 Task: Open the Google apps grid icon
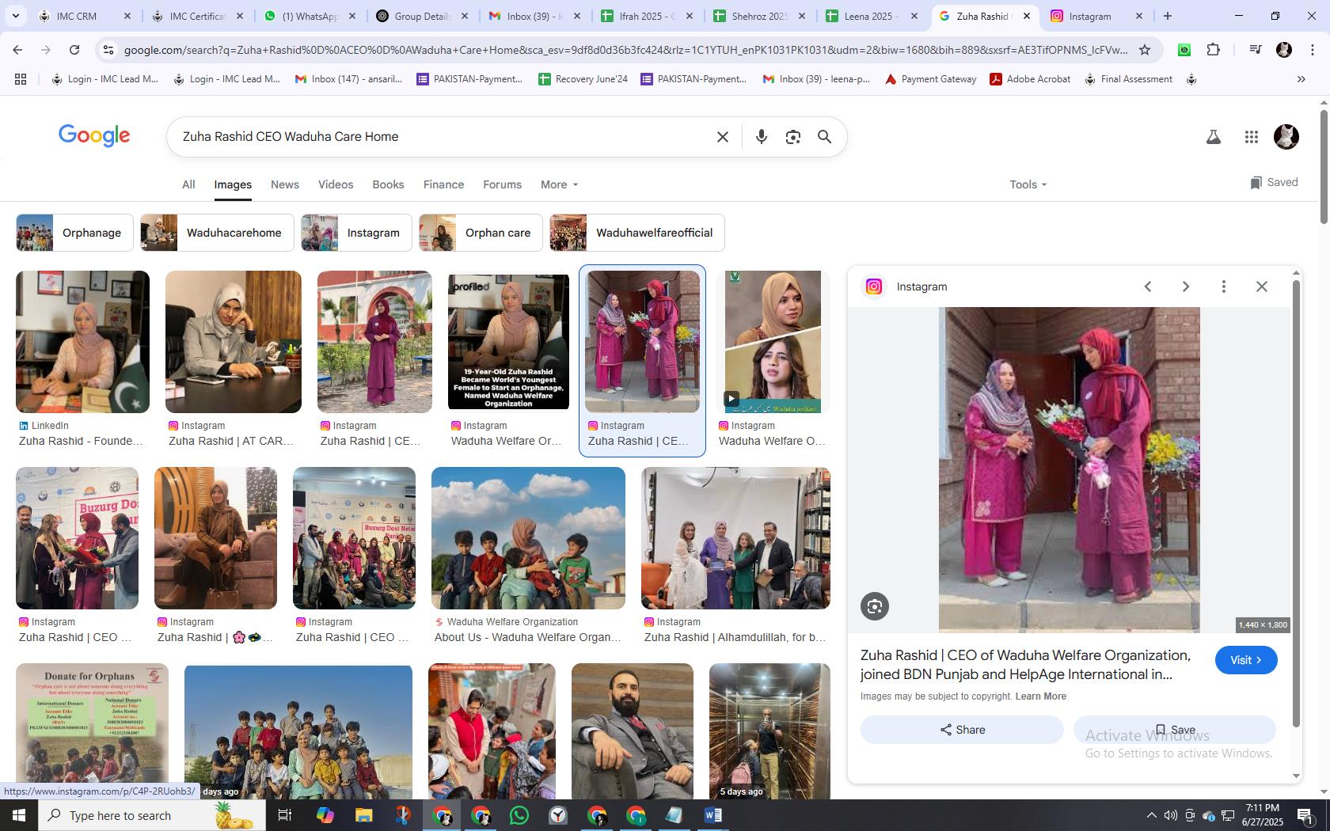pos(1251,137)
